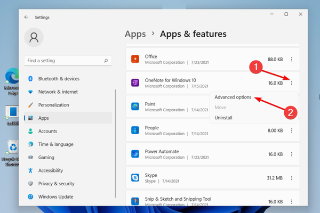
Task: Open three-dot menu for Skype
Action: (291, 177)
